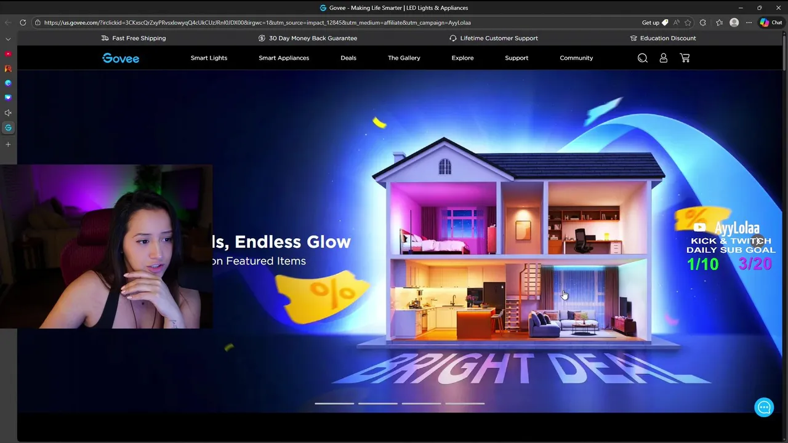Open the Favorites list icon
Viewport: 788px width, 443px height.
pos(719,23)
